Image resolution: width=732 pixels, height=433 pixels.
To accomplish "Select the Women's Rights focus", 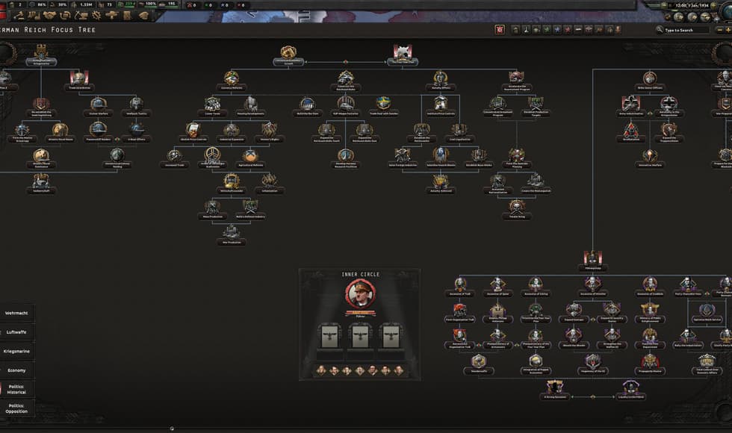I will tap(270, 133).
